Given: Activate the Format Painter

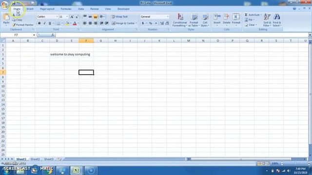Looking at the screenshot, I should pyautogui.click(x=23, y=25).
